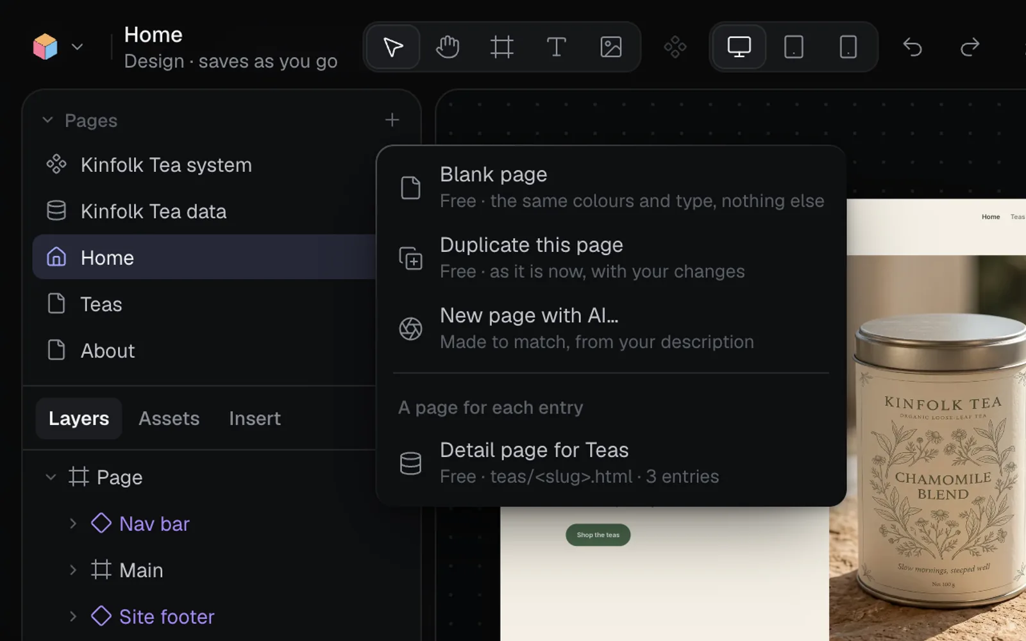1026x641 pixels.
Task: Collapse the Pages section chevron
Action: click(47, 120)
